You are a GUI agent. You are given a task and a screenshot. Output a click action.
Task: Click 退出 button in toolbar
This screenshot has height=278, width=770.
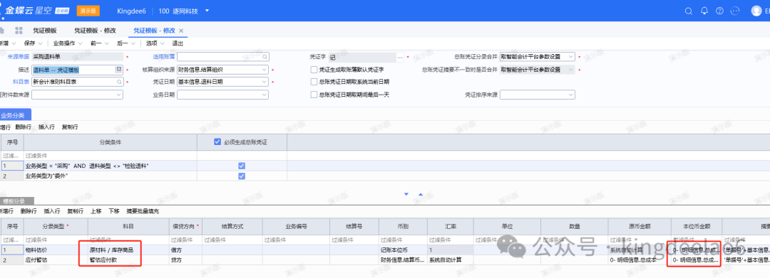[178, 43]
